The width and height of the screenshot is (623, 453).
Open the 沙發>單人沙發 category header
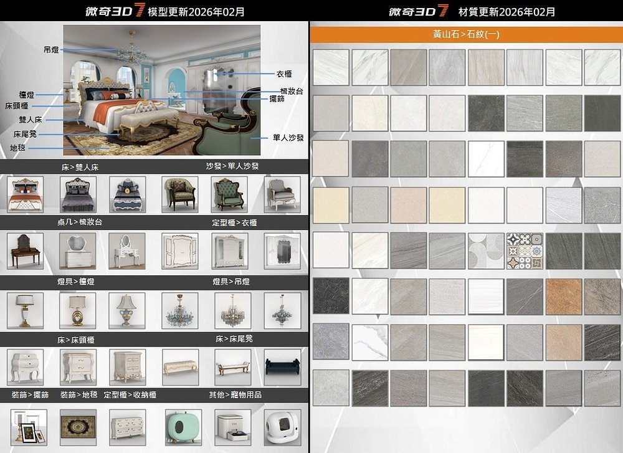coord(232,166)
